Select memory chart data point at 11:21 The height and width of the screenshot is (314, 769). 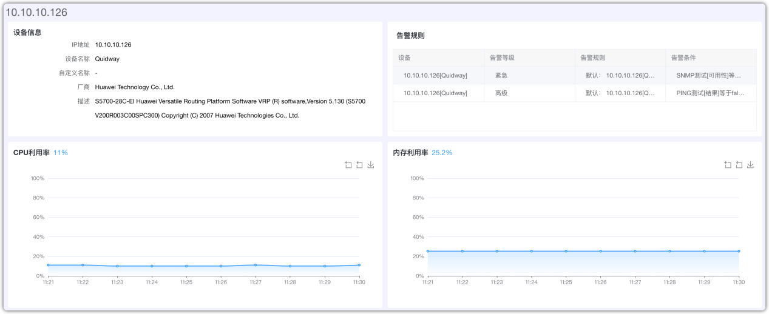pyautogui.click(x=428, y=251)
